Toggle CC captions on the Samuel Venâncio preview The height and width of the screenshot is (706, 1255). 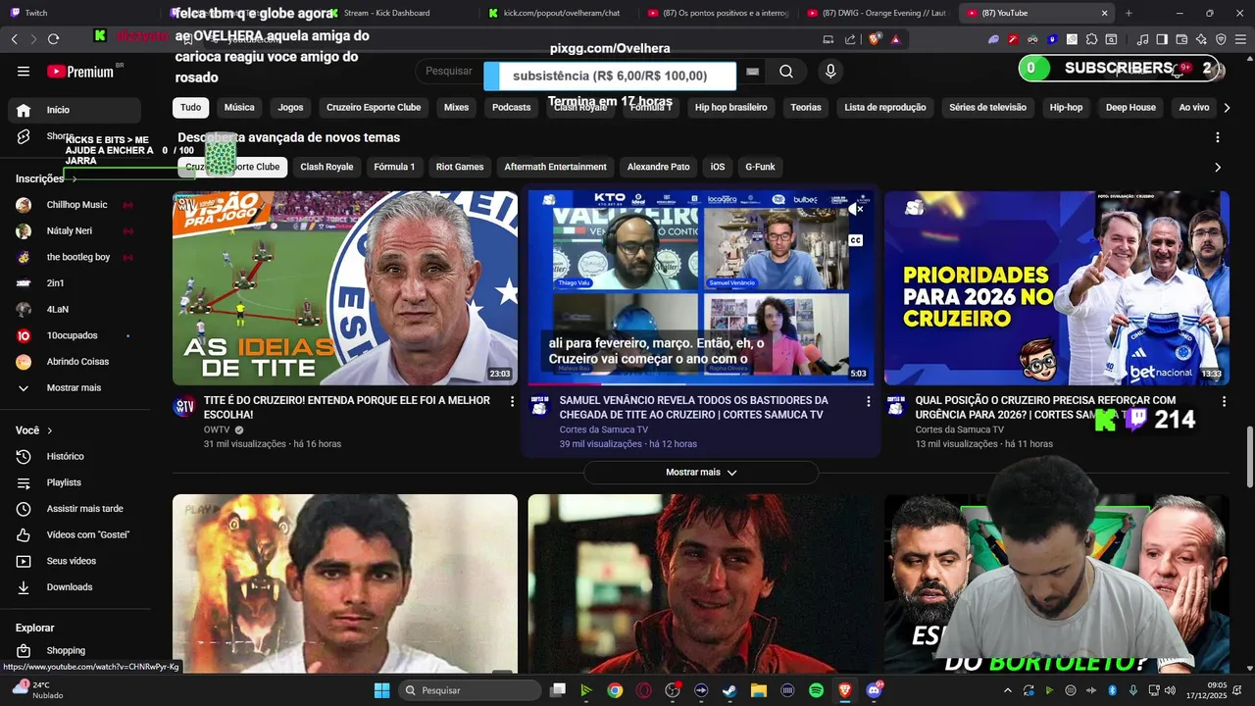click(x=855, y=240)
